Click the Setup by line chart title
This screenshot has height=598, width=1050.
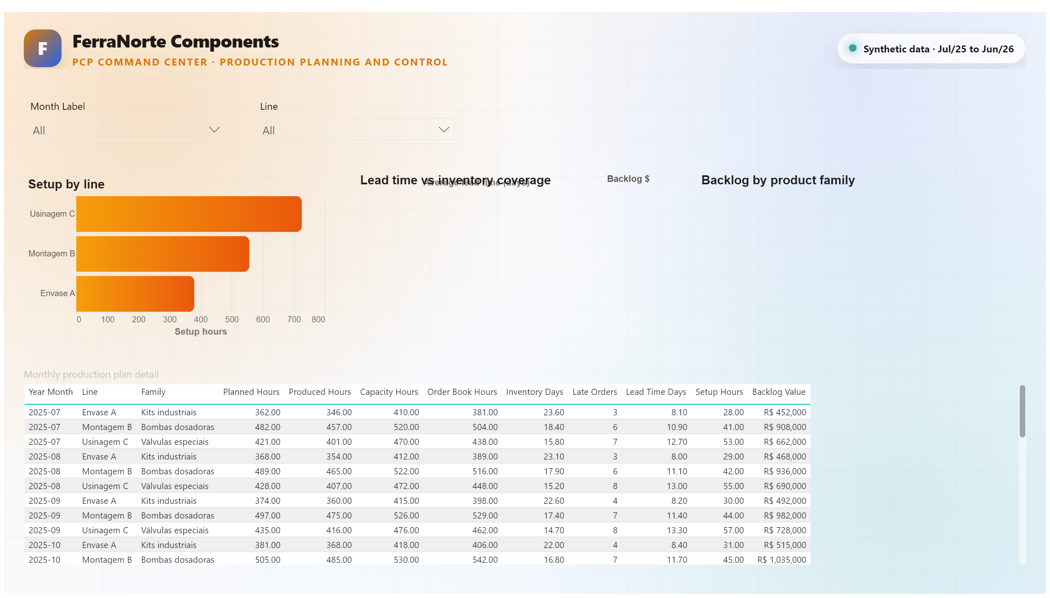(66, 184)
